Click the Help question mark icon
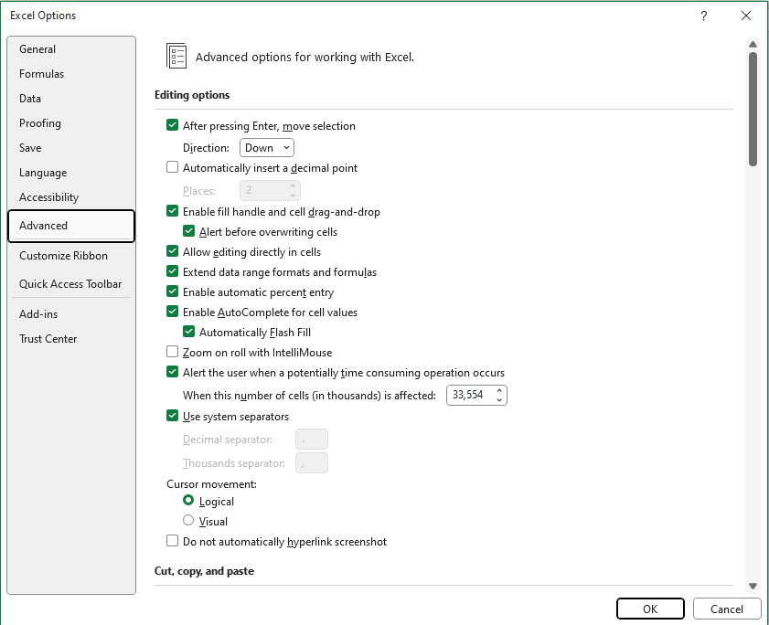 click(704, 16)
